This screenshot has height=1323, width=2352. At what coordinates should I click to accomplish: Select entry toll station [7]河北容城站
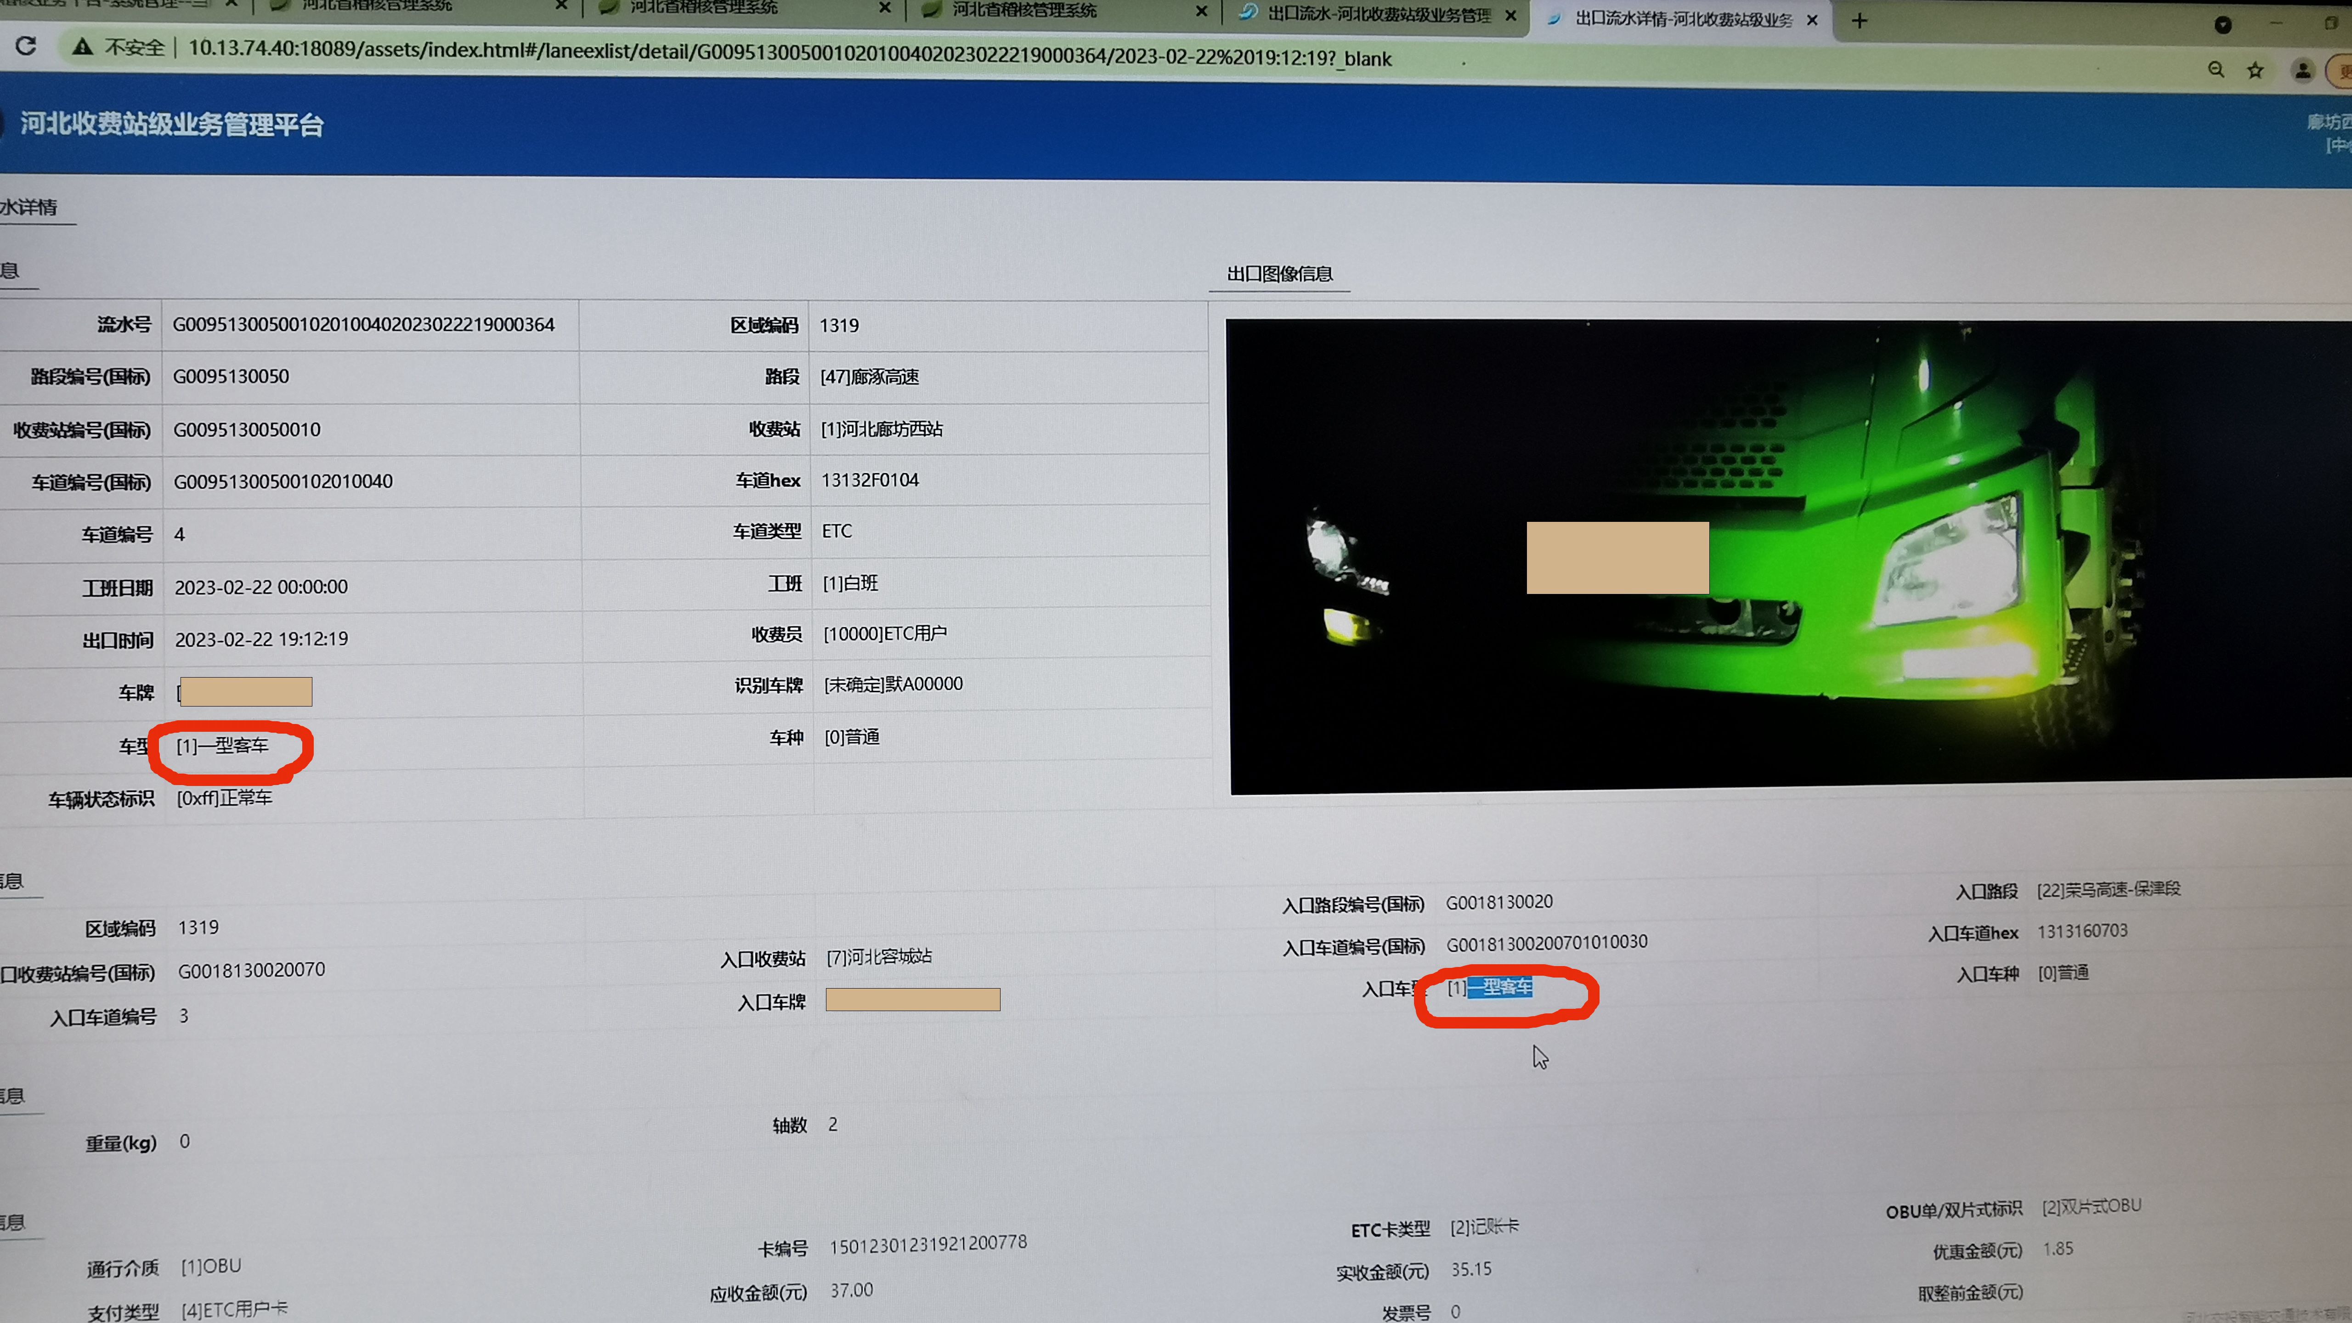879,957
